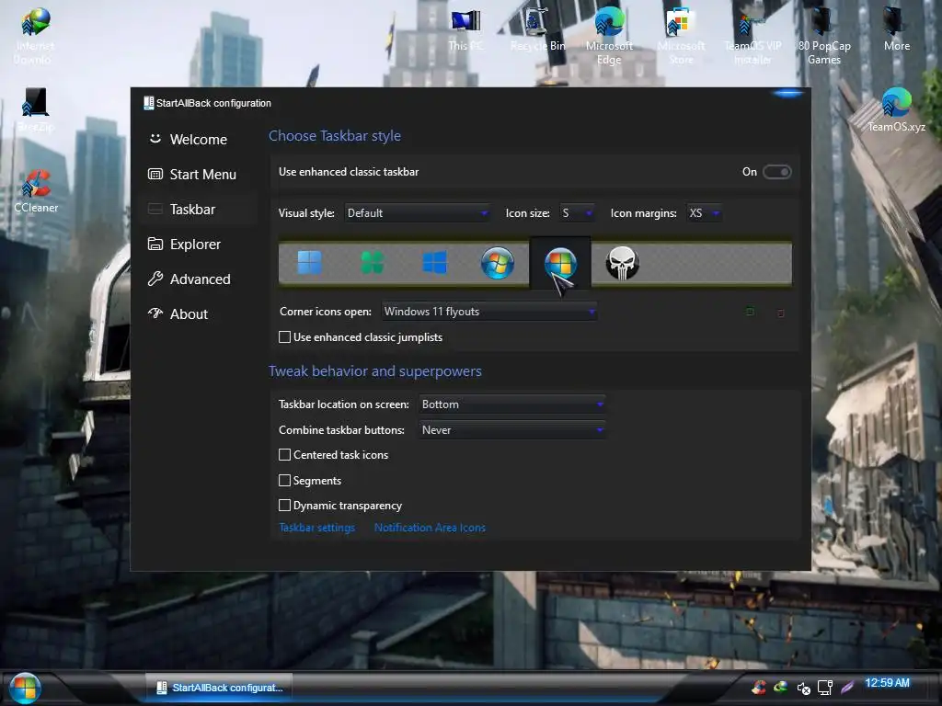Expand Icon margins dropdown showing XS
Viewport: 942px width, 706px height.
pyautogui.click(x=705, y=212)
